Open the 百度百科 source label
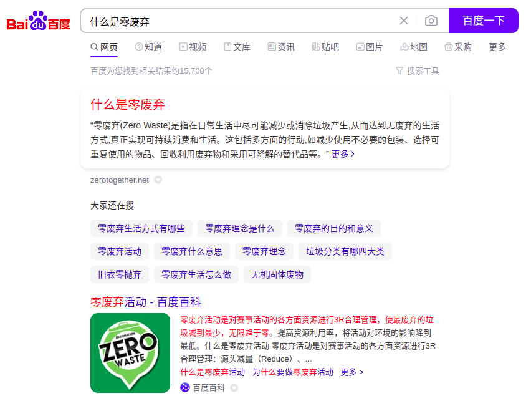The image size is (526, 401). coord(209,388)
